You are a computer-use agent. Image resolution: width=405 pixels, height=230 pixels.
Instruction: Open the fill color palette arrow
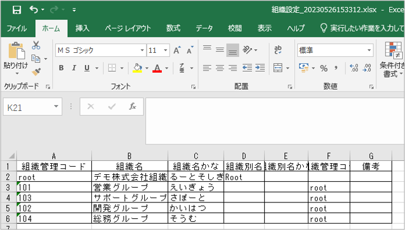[147, 68]
